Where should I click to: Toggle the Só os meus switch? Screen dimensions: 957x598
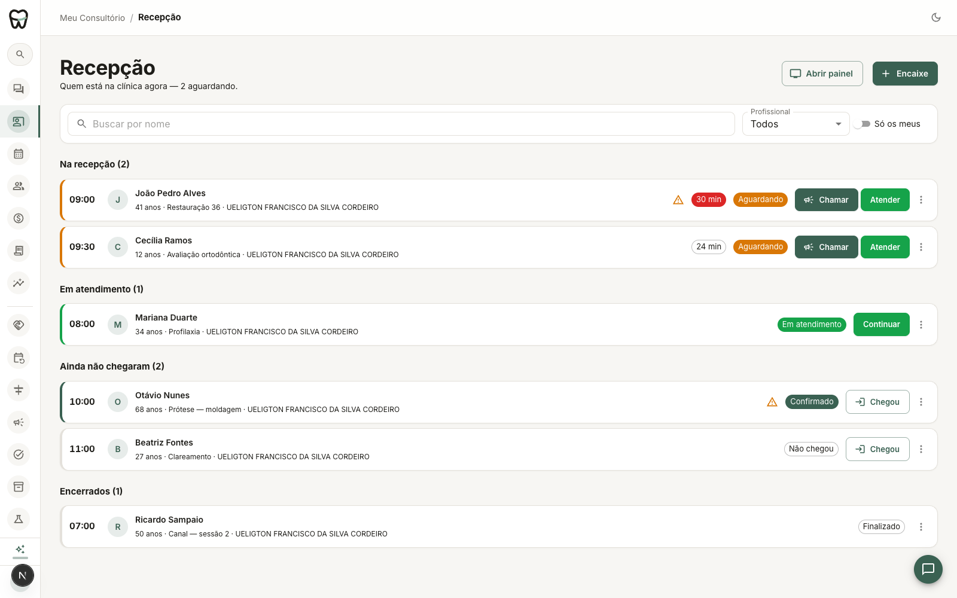(x=862, y=124)
